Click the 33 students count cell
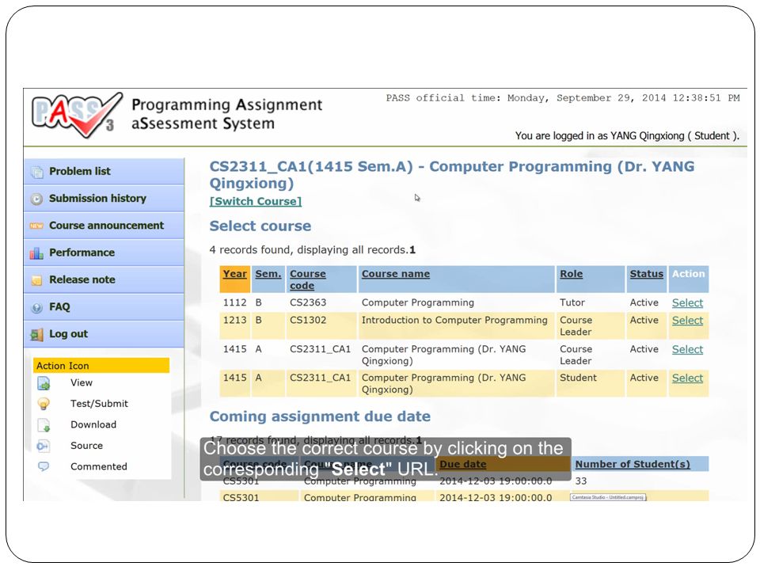760x570 pixels. point(580,481)
